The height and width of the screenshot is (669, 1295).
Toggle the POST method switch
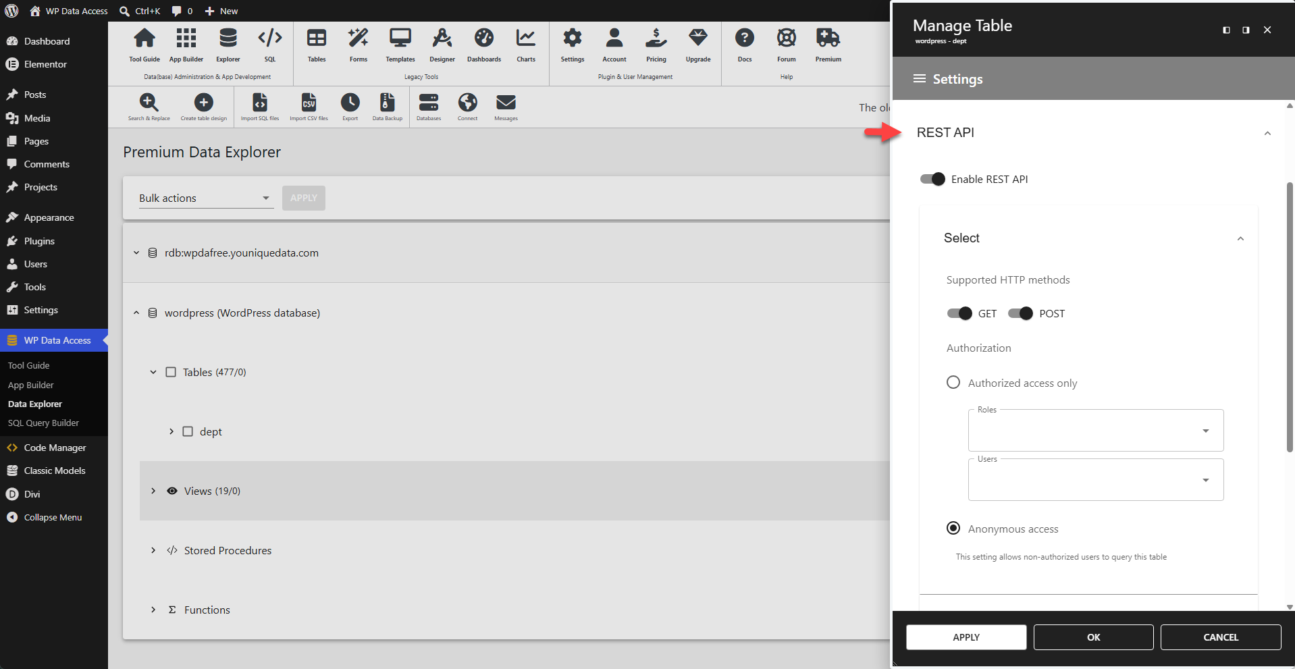[1020, 313]
